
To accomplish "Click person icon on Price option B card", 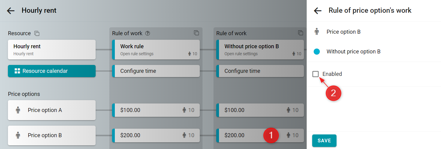I will [x=18, y=135].
